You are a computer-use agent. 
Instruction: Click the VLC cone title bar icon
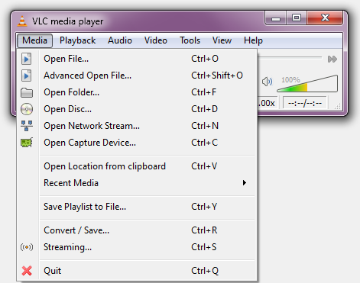[22, 21]
